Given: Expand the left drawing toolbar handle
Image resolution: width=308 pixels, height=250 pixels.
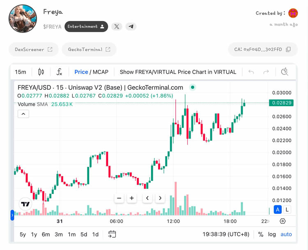Looking at the screenshot, I should (12, 215).
